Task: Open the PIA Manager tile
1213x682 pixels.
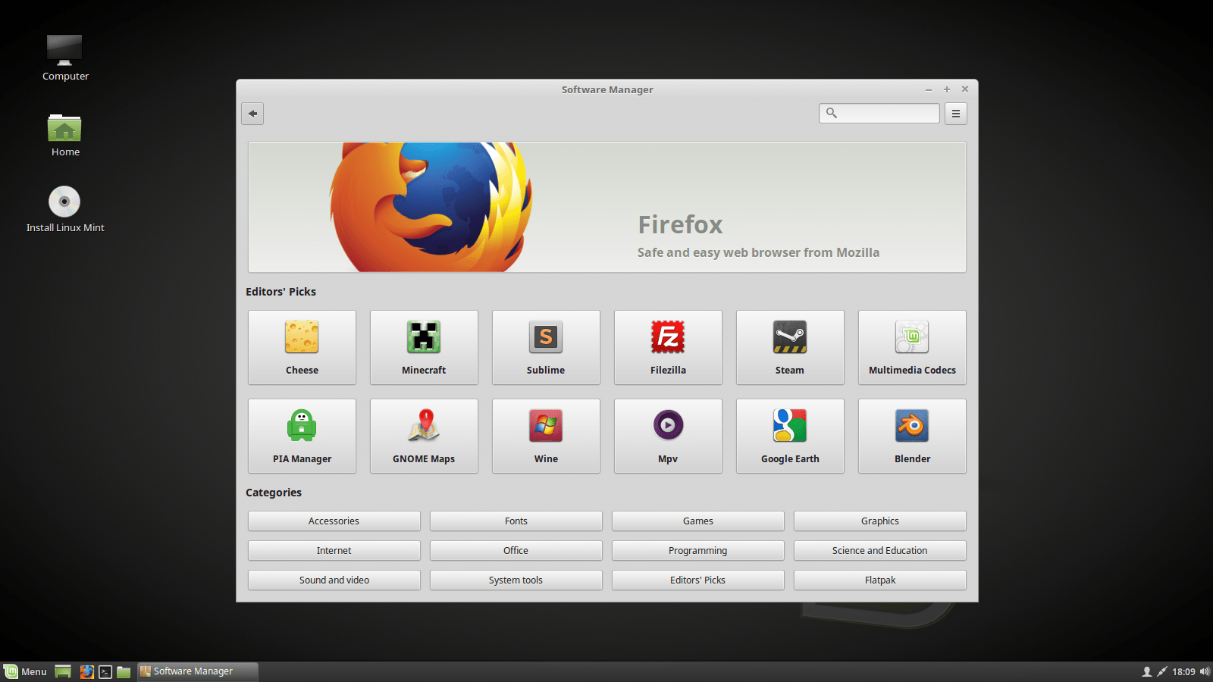Action: [x=302, y=436]
